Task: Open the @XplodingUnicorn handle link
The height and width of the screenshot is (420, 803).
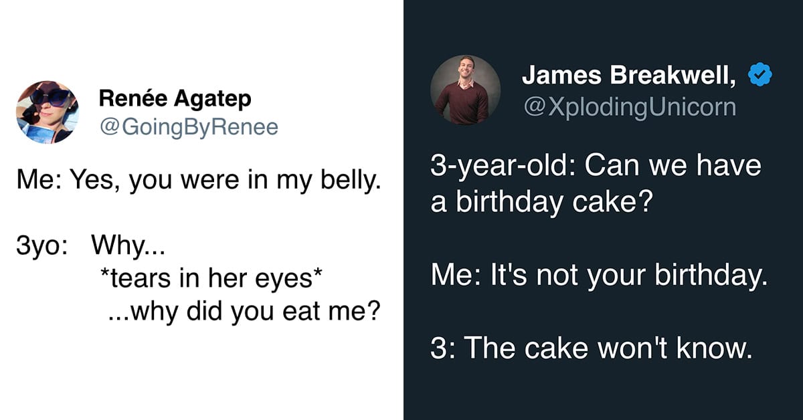Action: [629, 106]
